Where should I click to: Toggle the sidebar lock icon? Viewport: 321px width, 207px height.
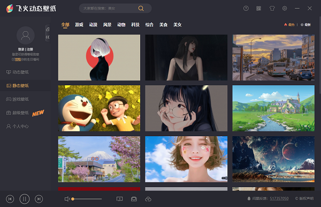coord(48,29)
